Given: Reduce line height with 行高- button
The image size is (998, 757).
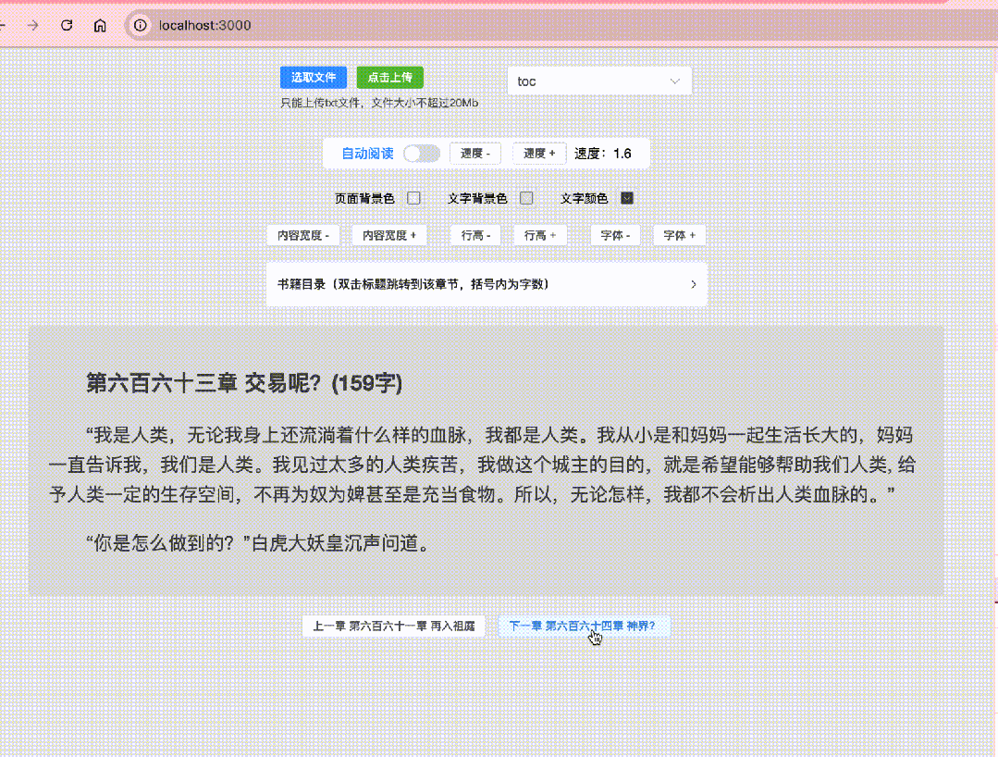Looking at the screenshot, I should 474,235.
